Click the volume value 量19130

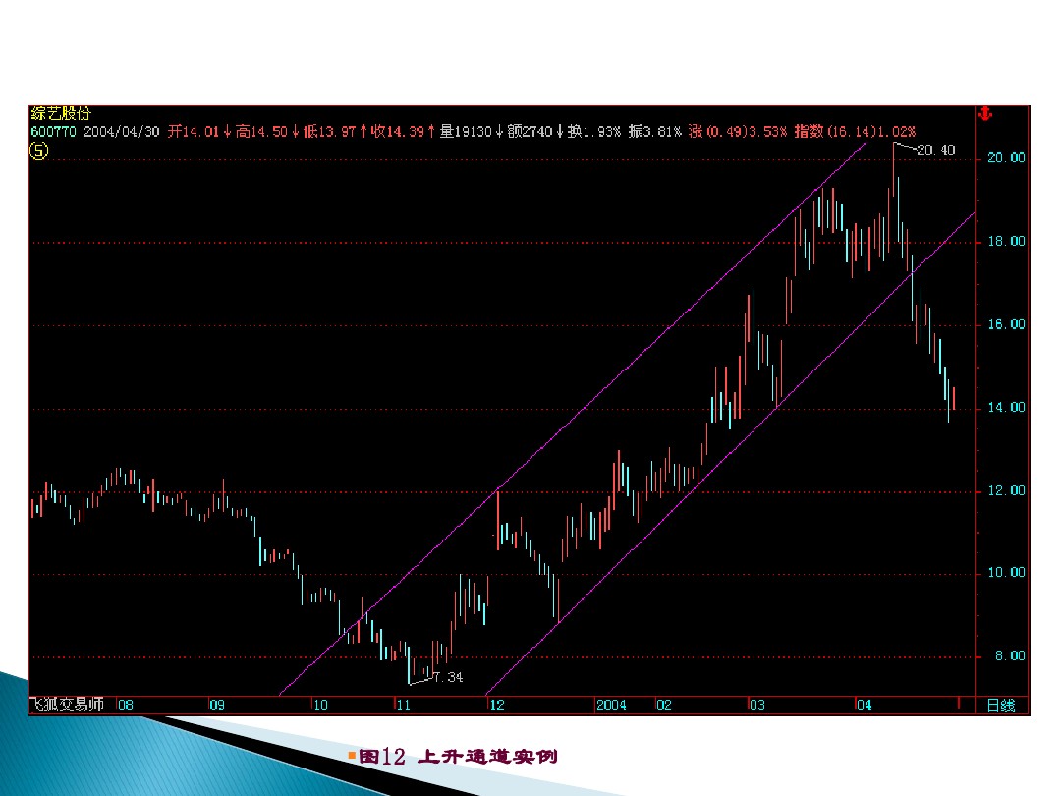466,132
